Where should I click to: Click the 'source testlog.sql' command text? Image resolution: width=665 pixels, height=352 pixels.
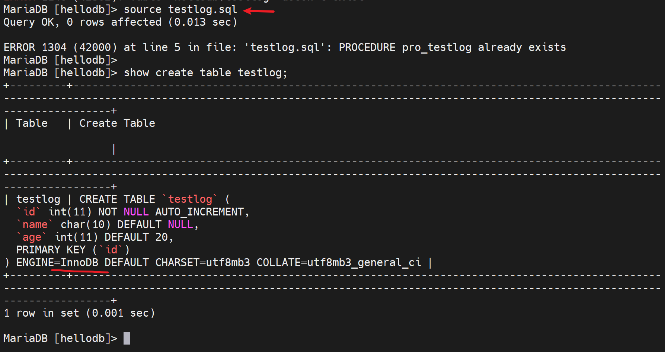(x=180, y=9)
